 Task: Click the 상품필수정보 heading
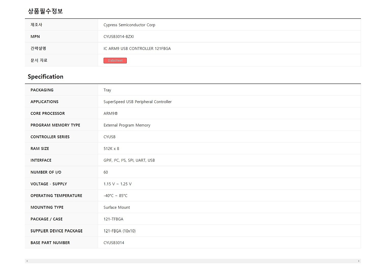point(45,11)
